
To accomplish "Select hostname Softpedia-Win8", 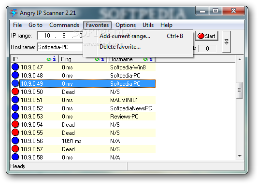I will pyautogui.click(x=128, y=67).
